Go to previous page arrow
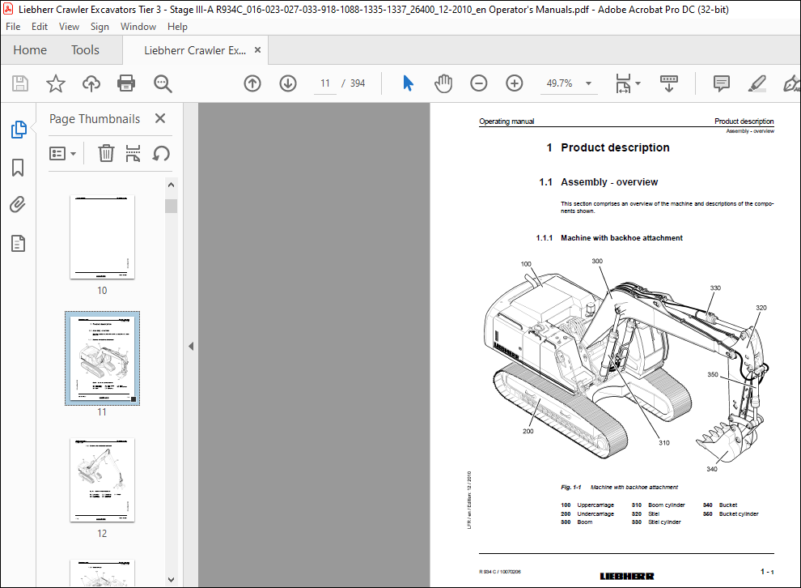This screenshot has width=801, height=588. pos(252,83)
